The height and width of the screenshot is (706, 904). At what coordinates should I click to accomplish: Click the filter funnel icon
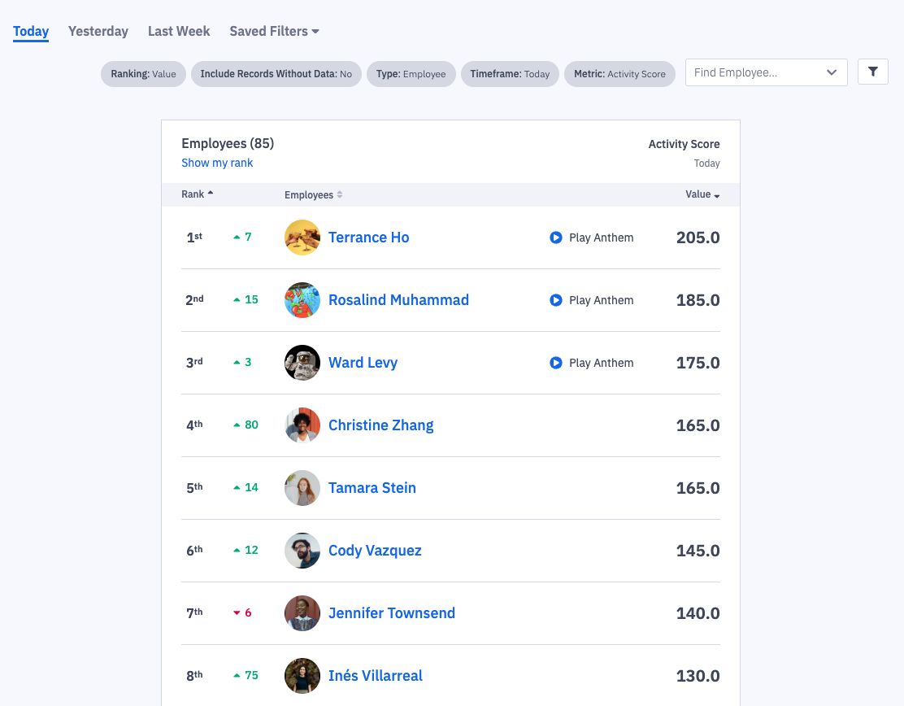[872, 72]
